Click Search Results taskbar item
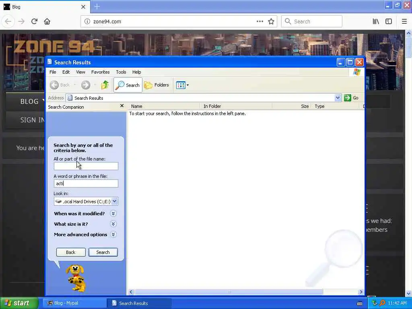This screenshot has height=309, width=412. point(139,303)
